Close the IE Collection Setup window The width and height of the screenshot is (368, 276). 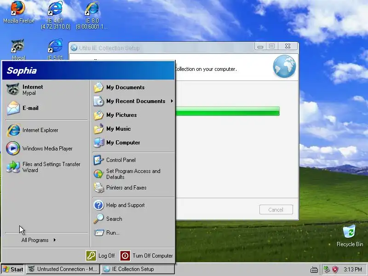pyautogui.click(x=288, y=46)
